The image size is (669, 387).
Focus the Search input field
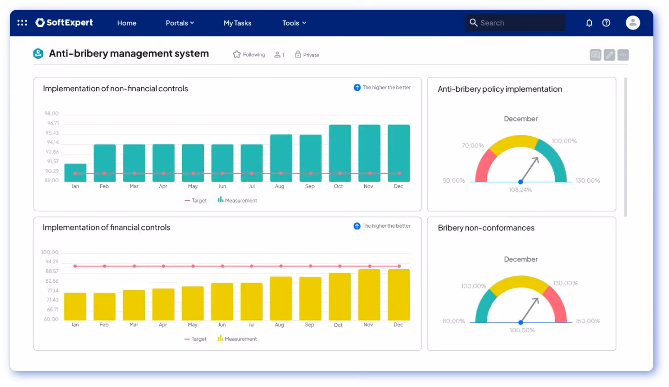(x=515, y=23)
